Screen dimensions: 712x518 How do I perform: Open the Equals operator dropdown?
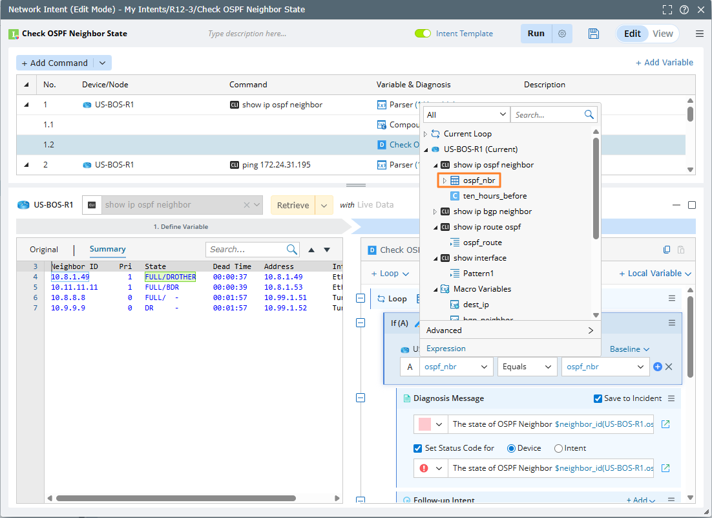[527, 367]
